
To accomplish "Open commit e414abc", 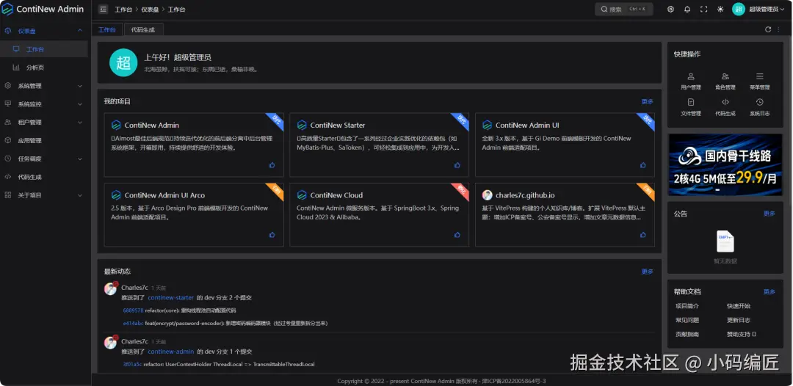I will (133, 323).
